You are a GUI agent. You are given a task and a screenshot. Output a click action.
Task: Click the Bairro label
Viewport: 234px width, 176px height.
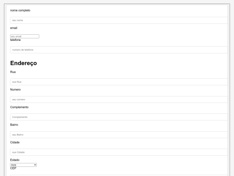click(14, 125)
